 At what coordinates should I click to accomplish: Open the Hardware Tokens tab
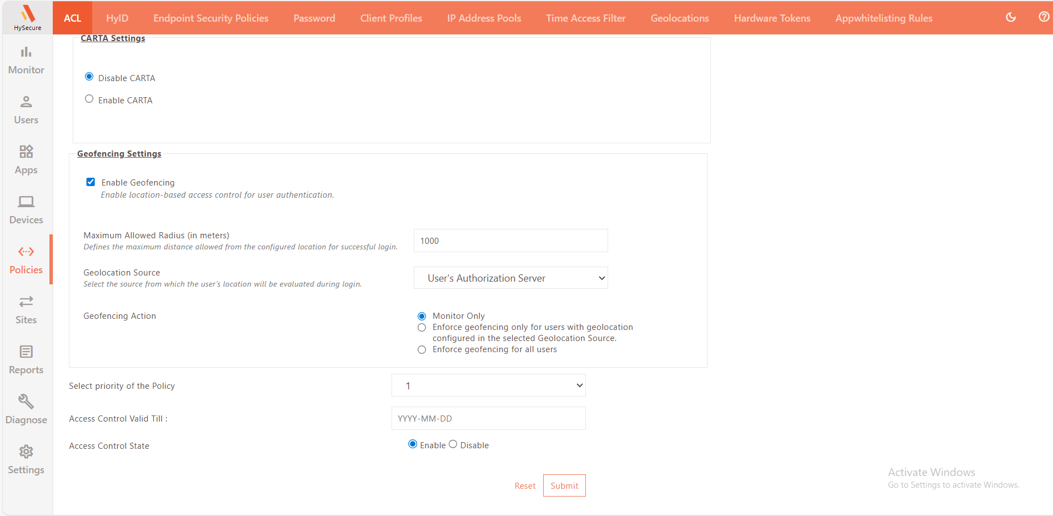coord(772,18)
